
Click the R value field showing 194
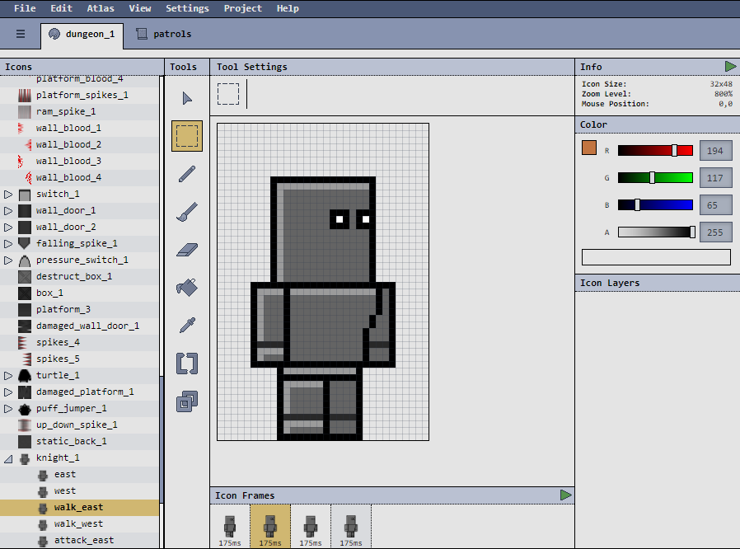click(715, 151)
